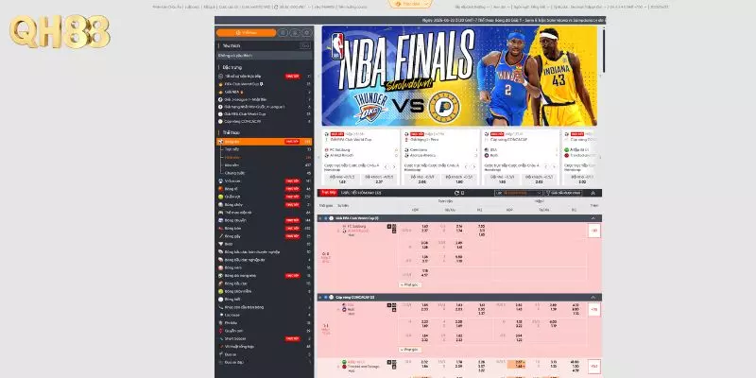
Task: Click the NBA Finals Thunder vs Pacers banner
Action: (459, 76)
